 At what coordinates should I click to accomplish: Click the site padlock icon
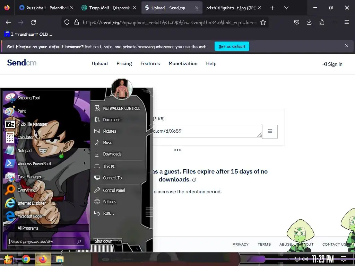pyautogui.click(x=77, y=23)
